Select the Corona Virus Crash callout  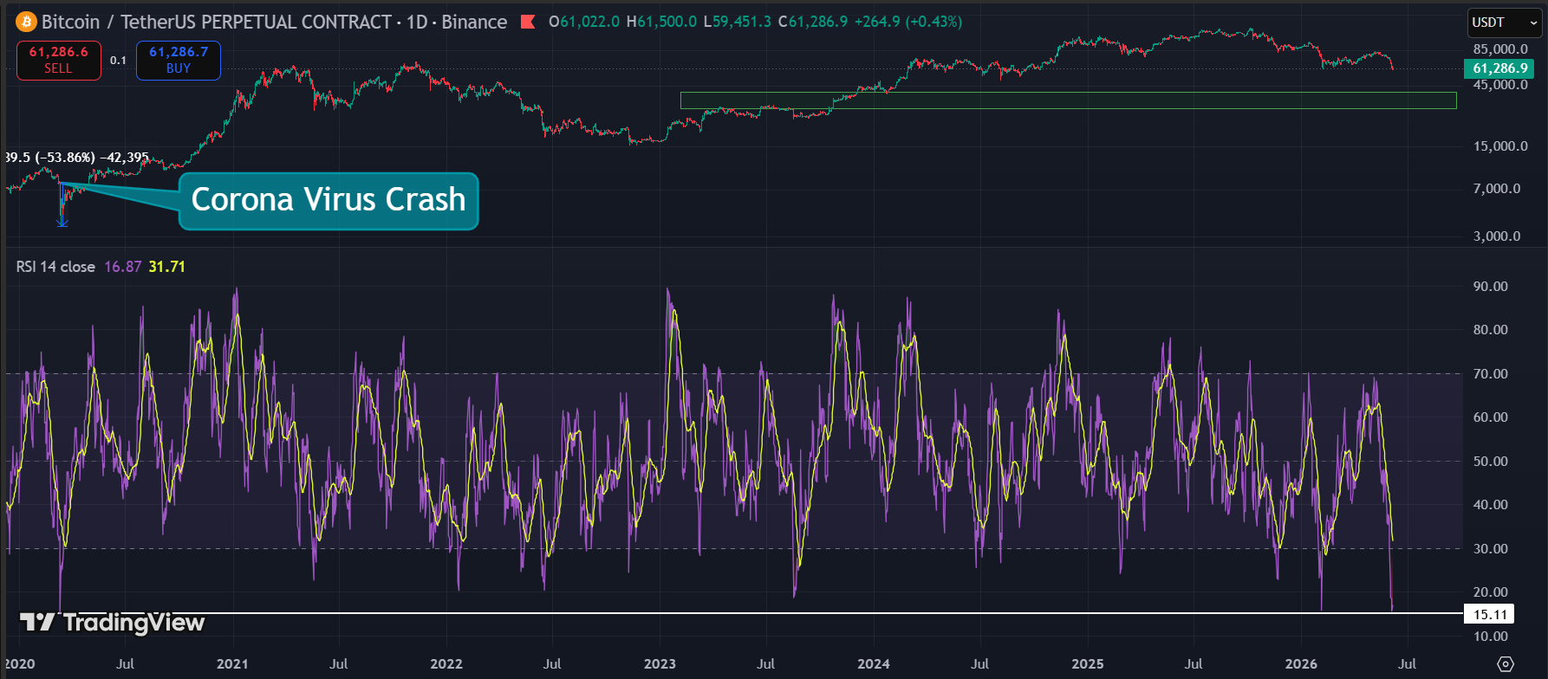328,201
